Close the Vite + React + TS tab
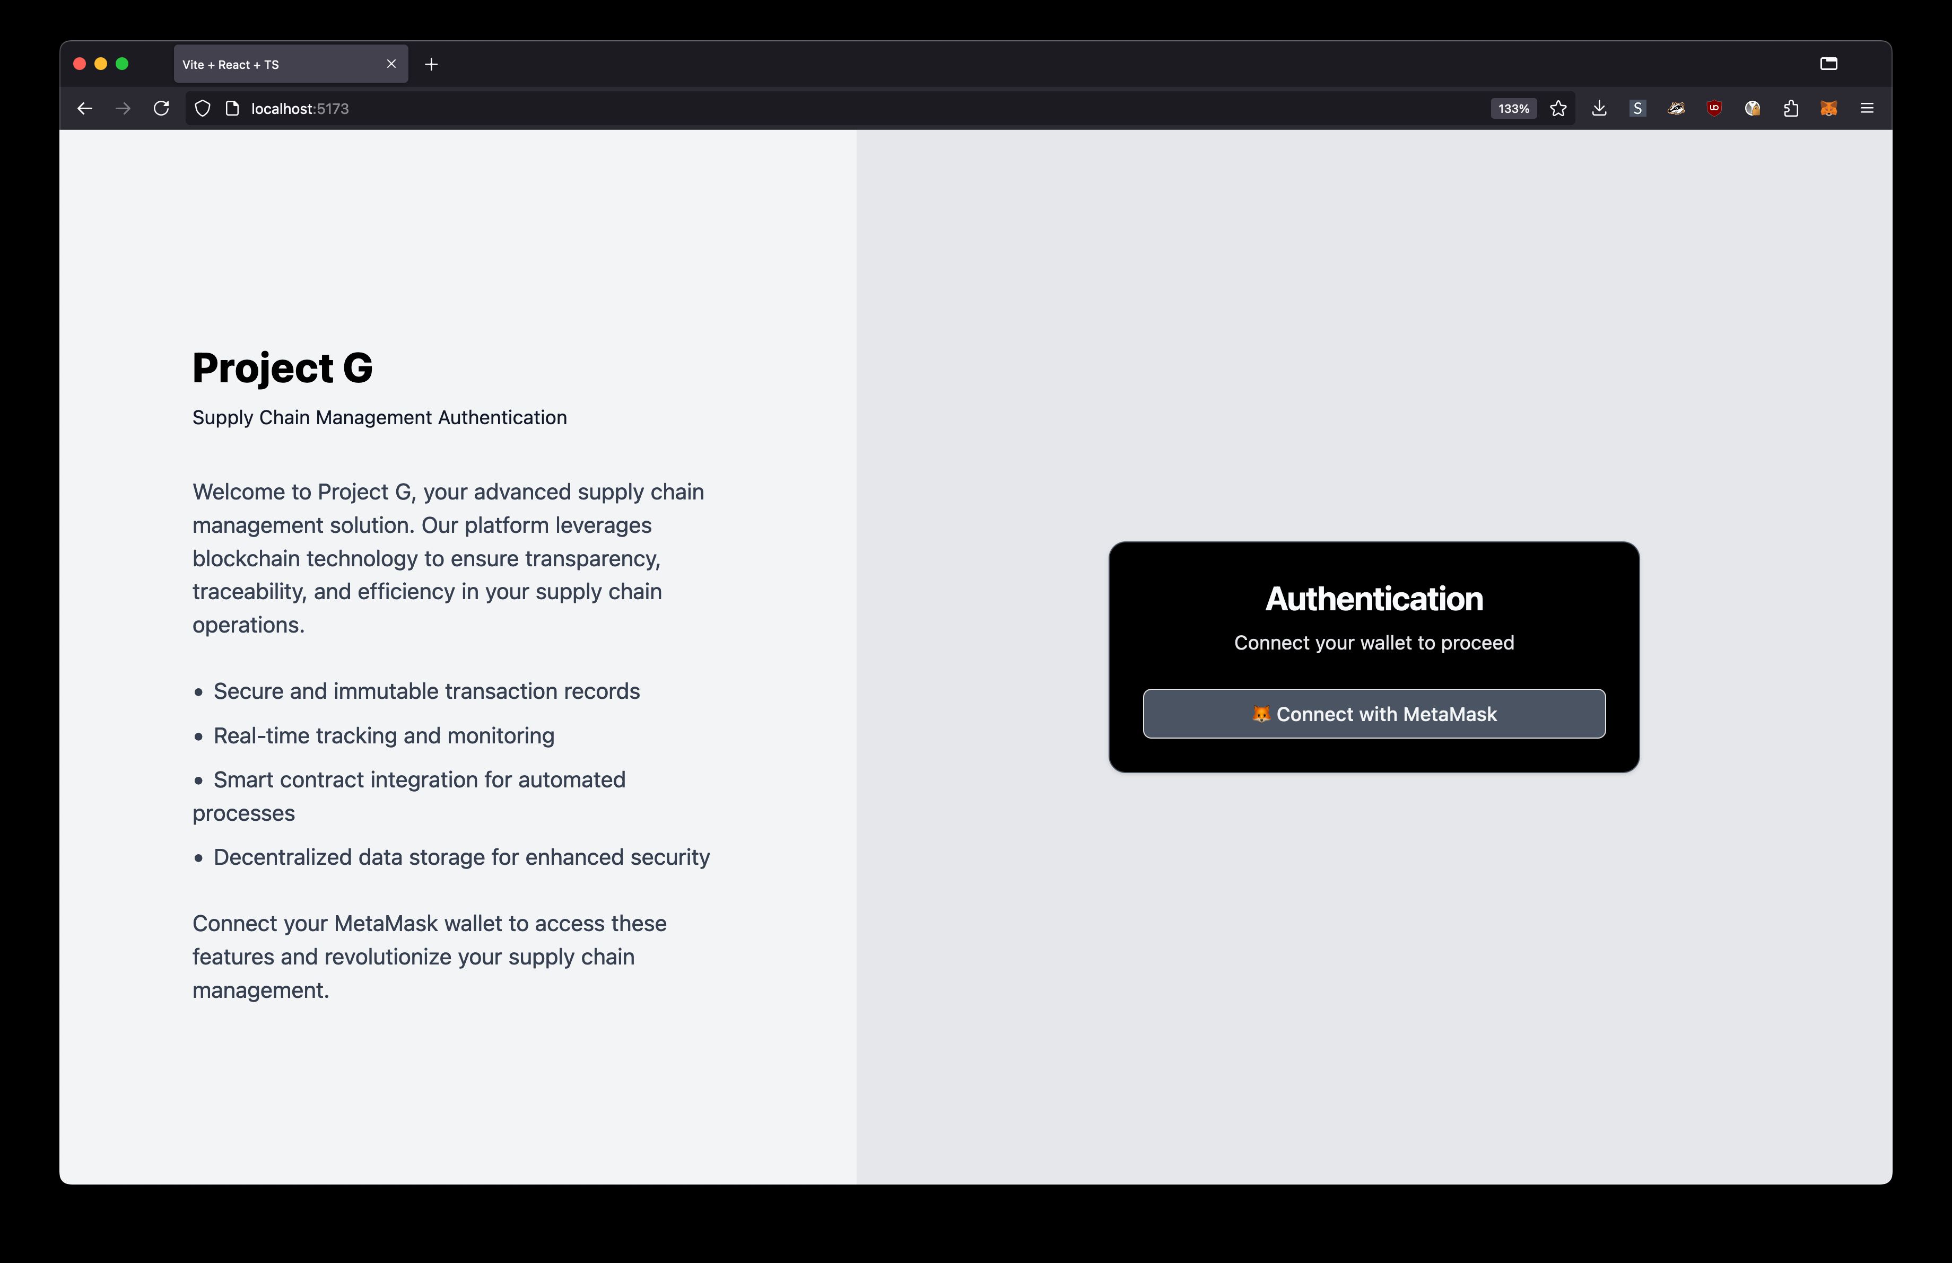 click(x=391, y=64)
